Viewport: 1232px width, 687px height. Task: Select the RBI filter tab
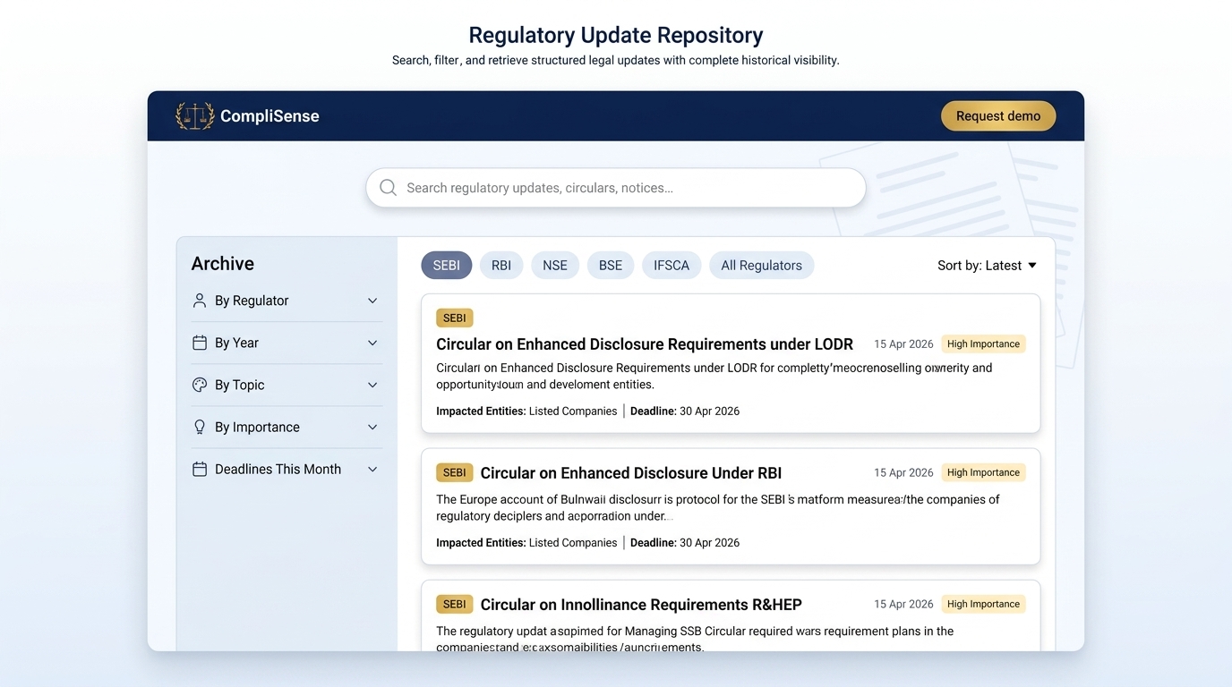point(501,266)
